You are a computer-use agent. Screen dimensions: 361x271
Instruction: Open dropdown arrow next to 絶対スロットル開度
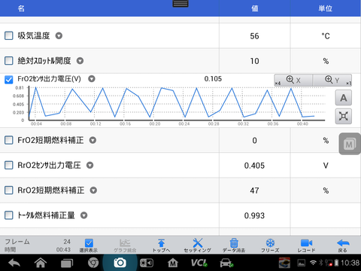(80, 61)
